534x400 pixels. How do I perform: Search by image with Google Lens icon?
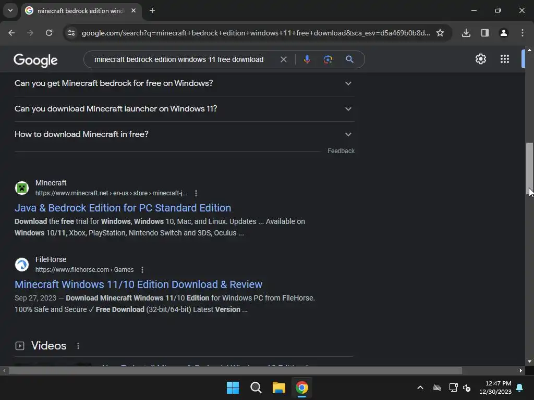pyautogui.click(x=328, y=59)
